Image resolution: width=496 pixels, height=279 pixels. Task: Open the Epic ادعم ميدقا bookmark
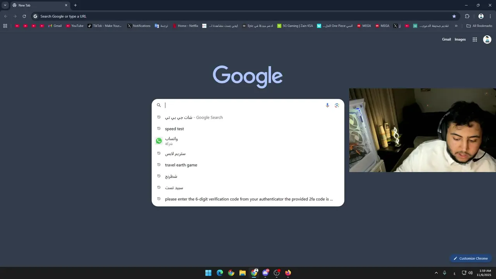[258, 26]
